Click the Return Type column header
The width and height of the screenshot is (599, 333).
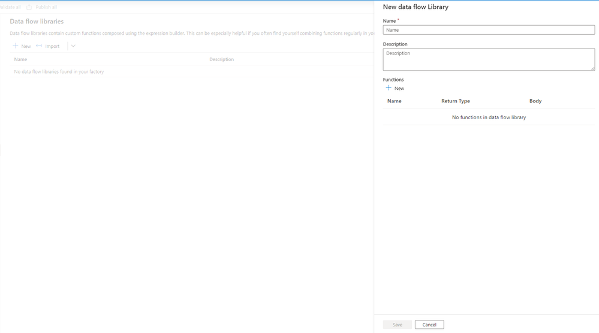pyautogui.click(x=455, y=101)
